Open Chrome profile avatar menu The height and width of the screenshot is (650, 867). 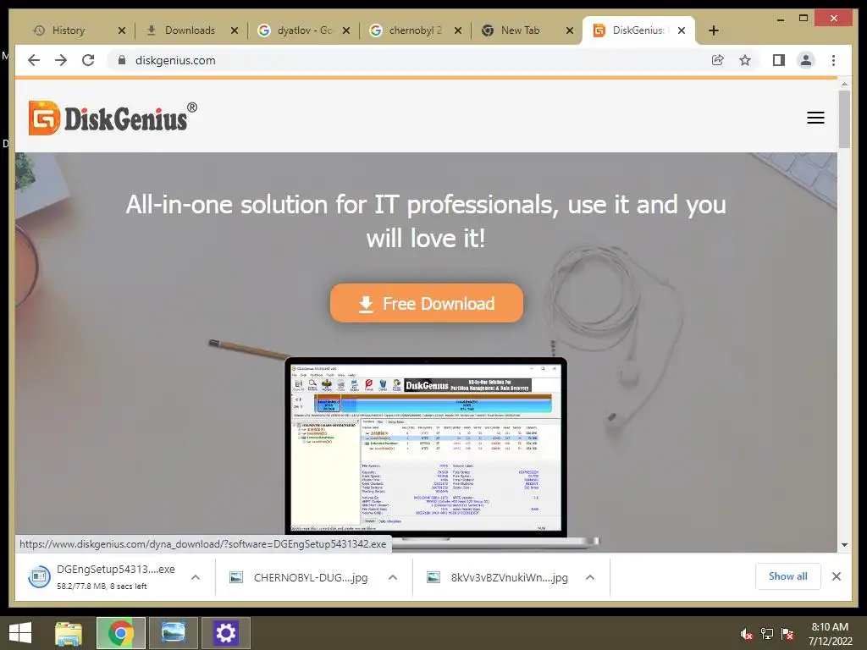(x=806, y=60)
